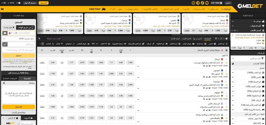Click the حفظ/تحميل الأحداث save/load events link
This screenshot has height=125, width=266.
coord(19,112)
